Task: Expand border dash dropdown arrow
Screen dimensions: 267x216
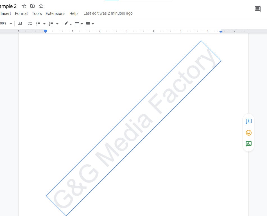Action: coord(93,24)
